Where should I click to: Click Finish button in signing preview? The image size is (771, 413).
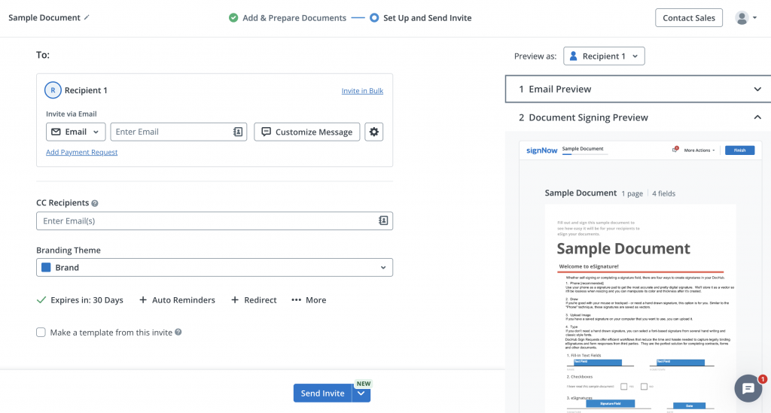(x=739, y=150)
